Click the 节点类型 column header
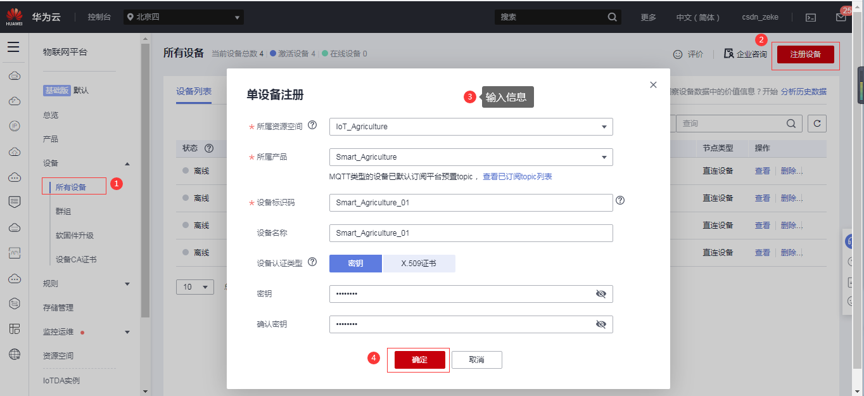Screen dimensions: 864x396 (718, 148)
